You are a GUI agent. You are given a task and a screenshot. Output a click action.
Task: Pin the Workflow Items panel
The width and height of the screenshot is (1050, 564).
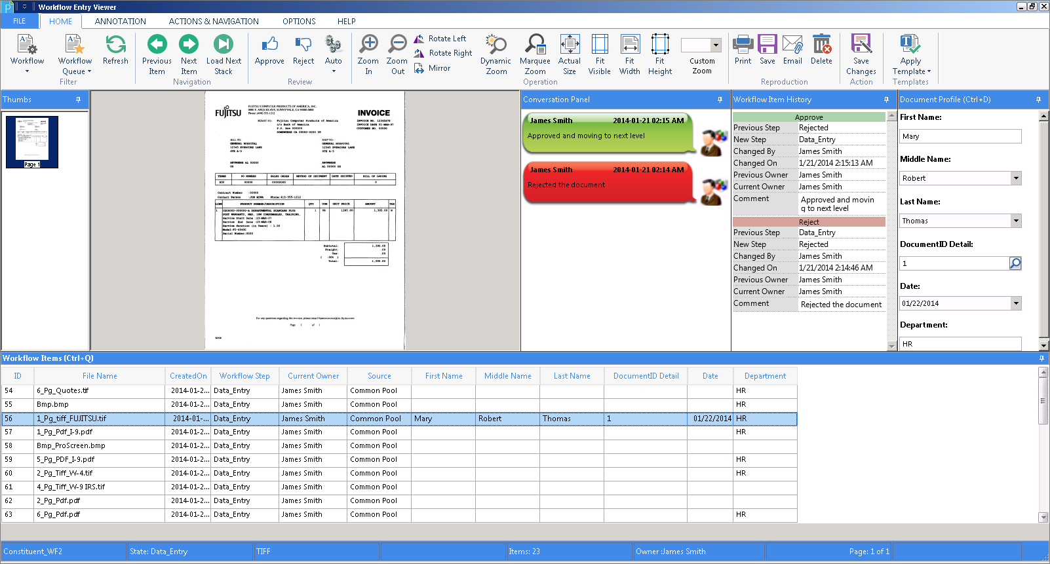[1041, 358]
